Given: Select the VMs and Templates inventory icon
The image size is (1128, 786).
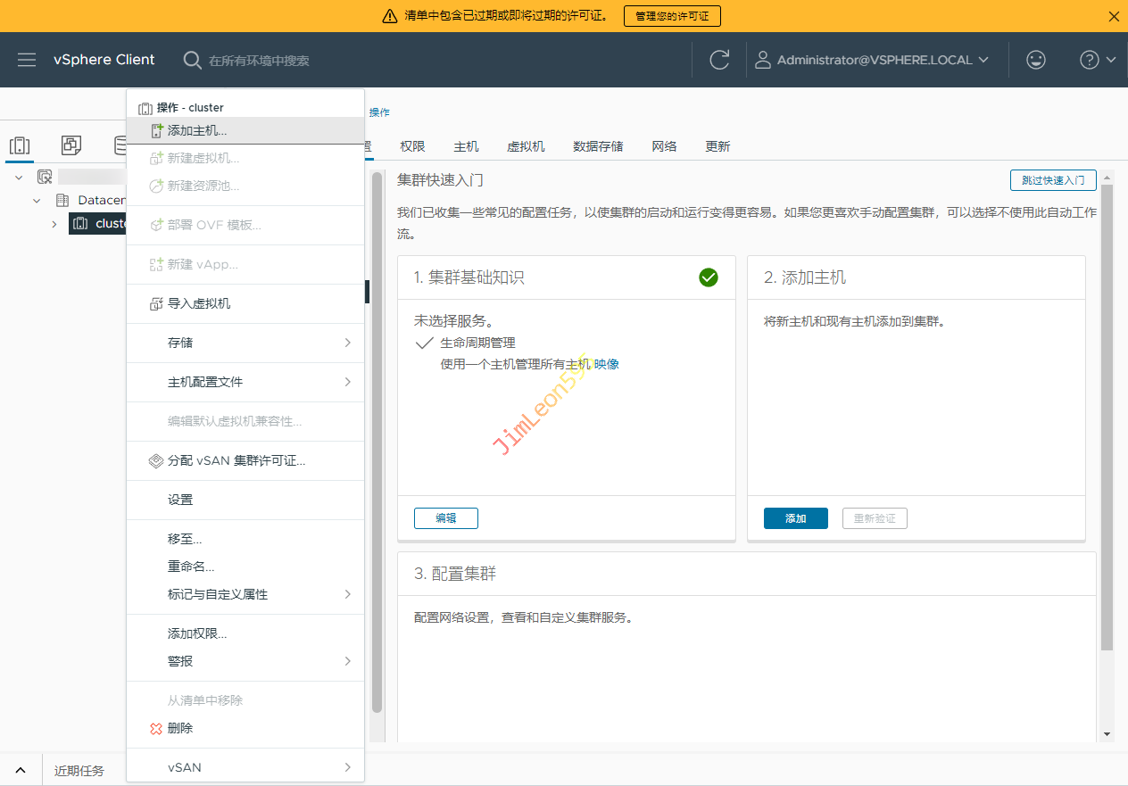Looking at the screenshot, I should coord(71,145).
